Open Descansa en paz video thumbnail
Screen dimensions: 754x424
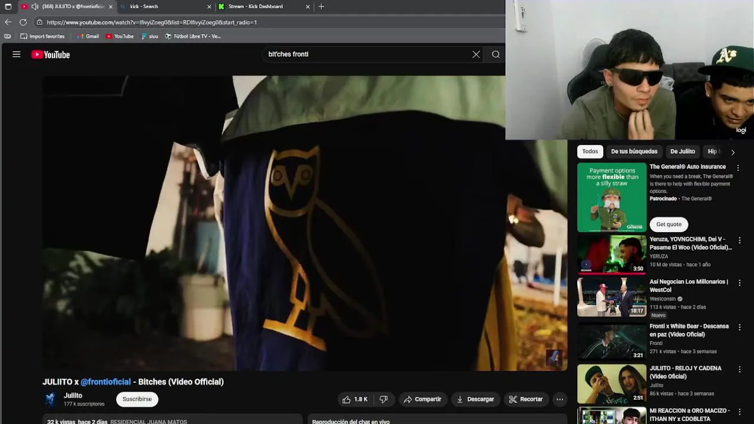pyautogui.click(x=611, y=341)
